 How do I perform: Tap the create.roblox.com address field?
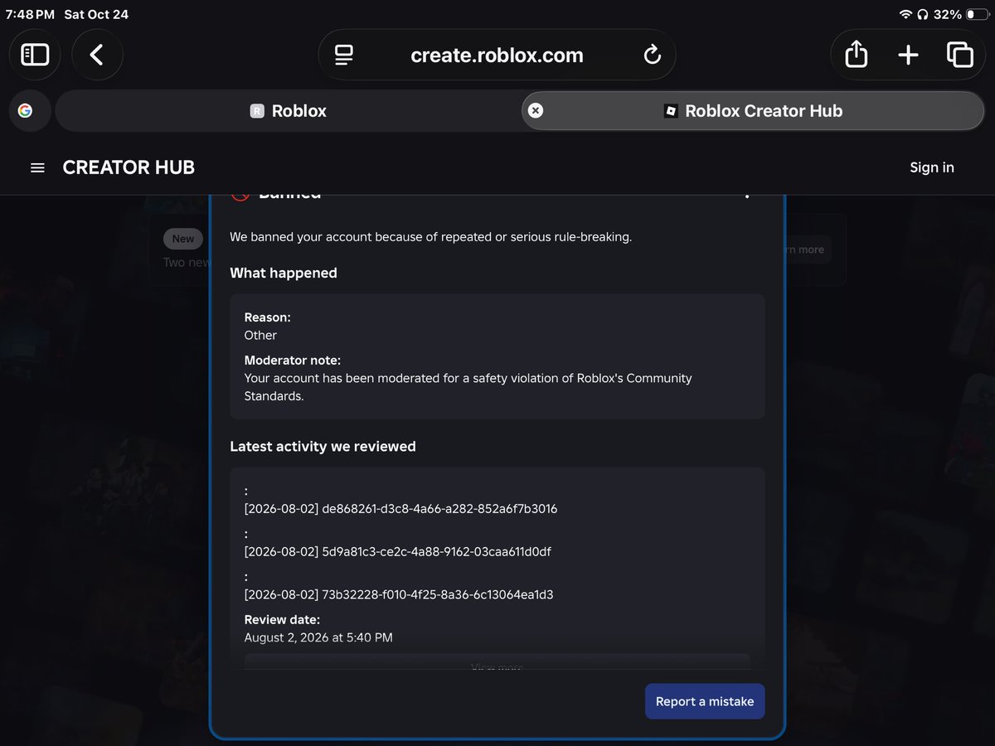497,56
